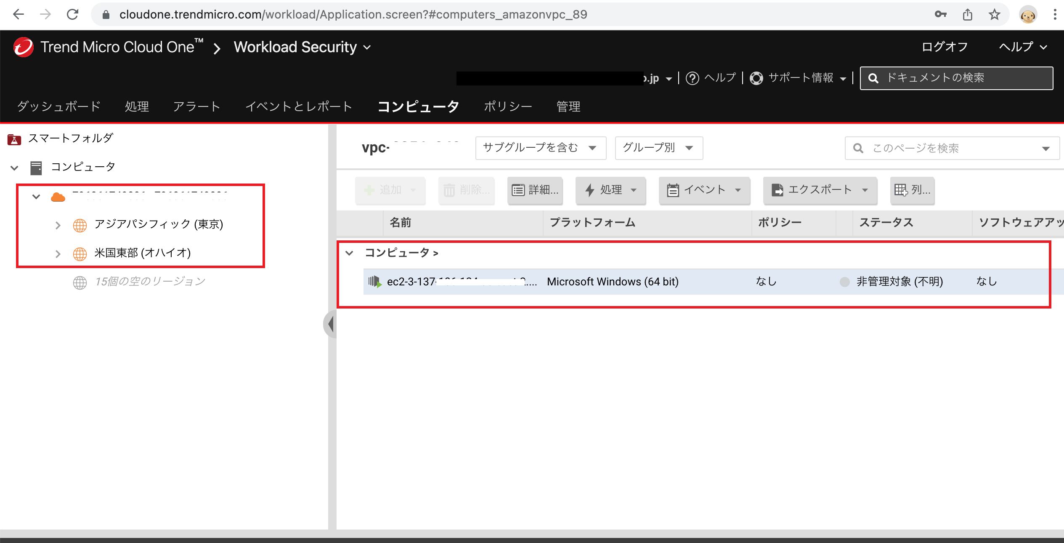This screenshot has height=543, width=1064.
Task: Open the 処理 toolbar button
Action: (610, 190)
